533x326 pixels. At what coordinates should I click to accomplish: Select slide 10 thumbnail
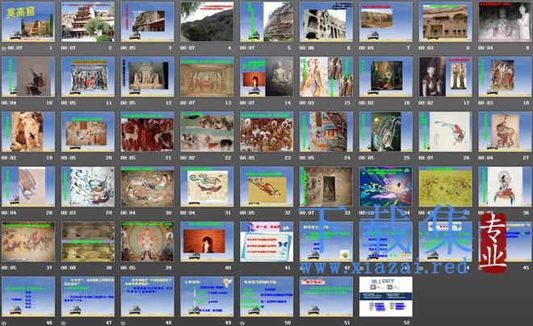pyautogui.click(x=28, y=77)
